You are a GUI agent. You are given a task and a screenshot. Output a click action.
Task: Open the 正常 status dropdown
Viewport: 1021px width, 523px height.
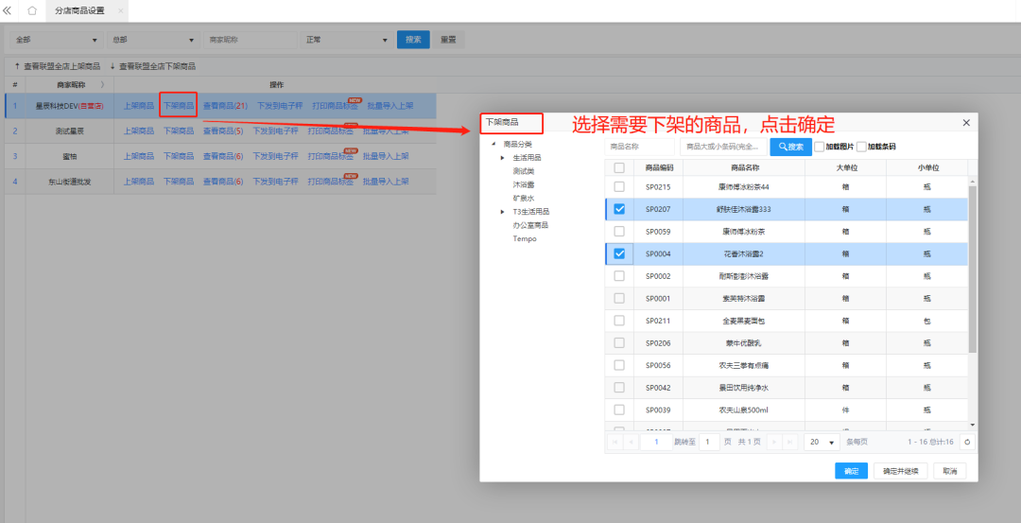pos(346,40)
